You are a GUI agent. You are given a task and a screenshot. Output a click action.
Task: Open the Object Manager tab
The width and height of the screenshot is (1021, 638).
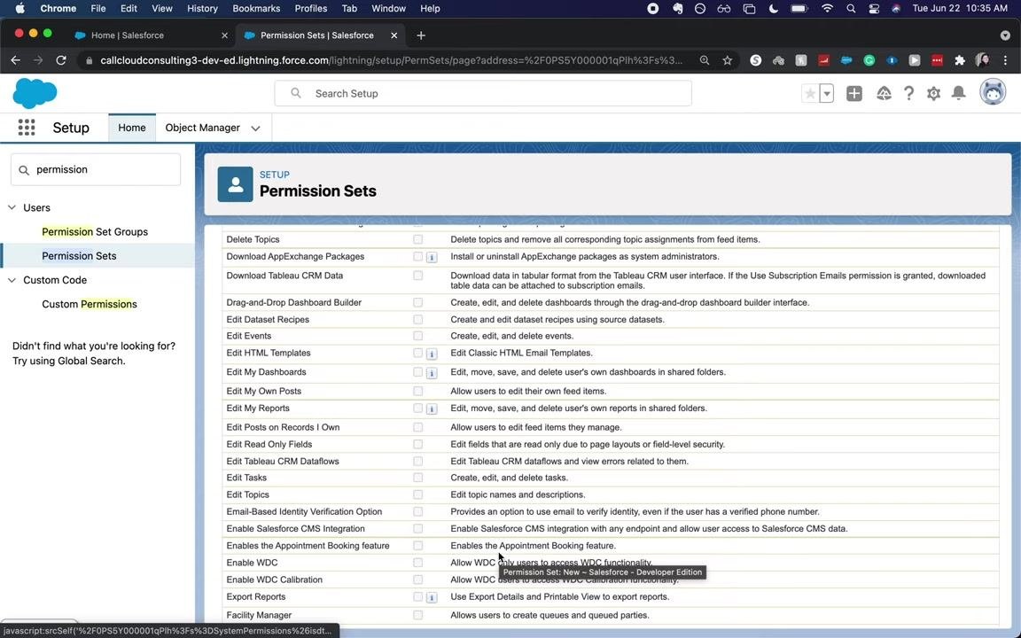click(x=202, y=128)
